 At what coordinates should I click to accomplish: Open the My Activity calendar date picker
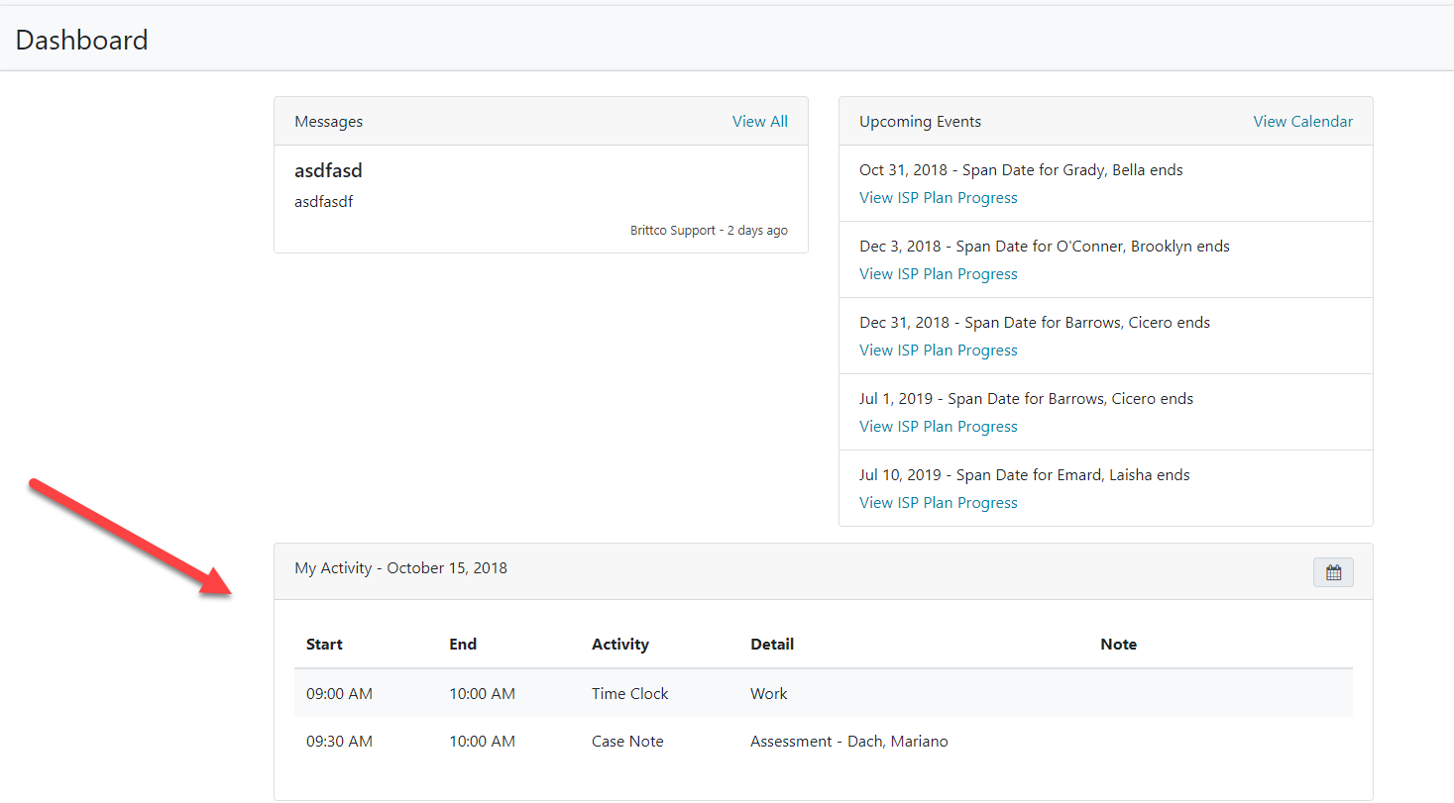(x=1333, y=572)
